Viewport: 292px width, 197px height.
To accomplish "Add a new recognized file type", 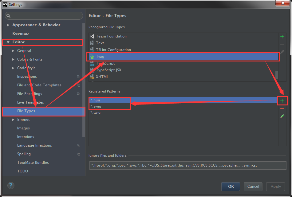I will pos(282,37).
